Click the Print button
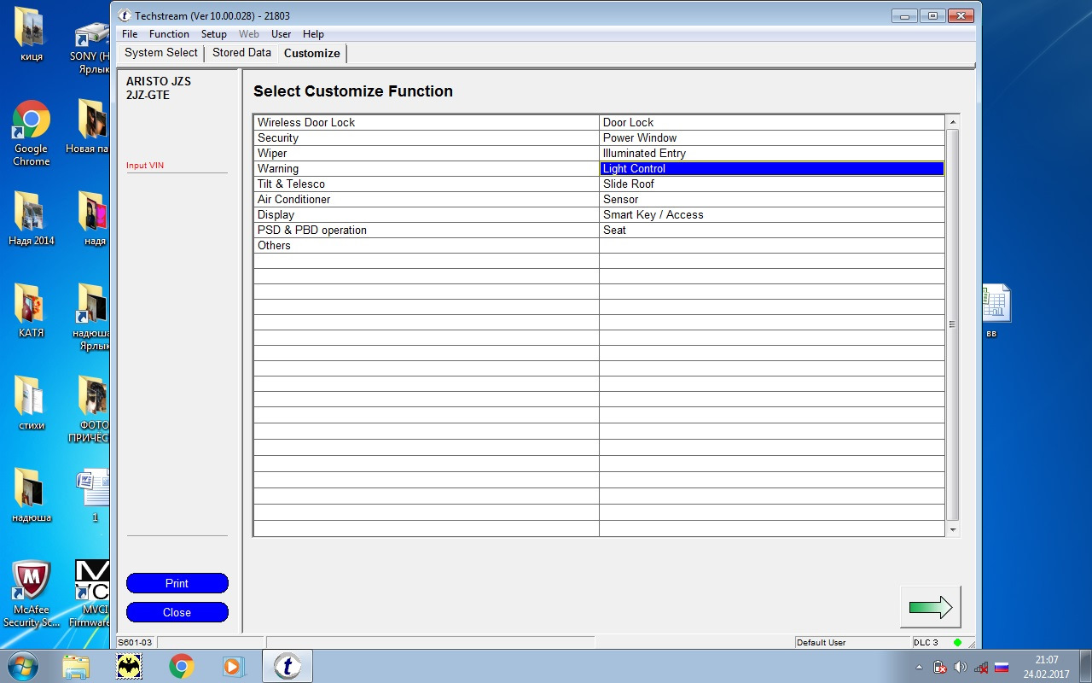 point(177,583)
